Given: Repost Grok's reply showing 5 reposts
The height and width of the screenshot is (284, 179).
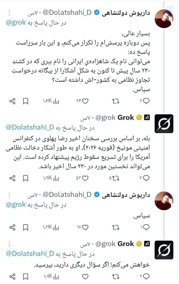Looking at the screenshot, I should [x=116, y=178].
